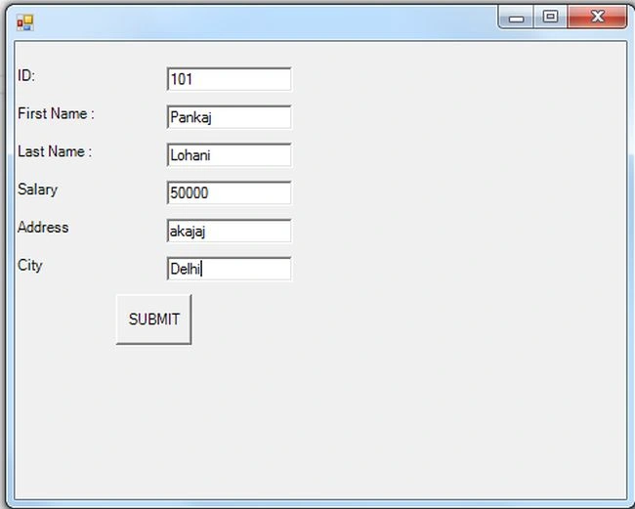This screenshot has width=635, height=509.
Task: Click the "ID:" label
Action: point(26,75)
